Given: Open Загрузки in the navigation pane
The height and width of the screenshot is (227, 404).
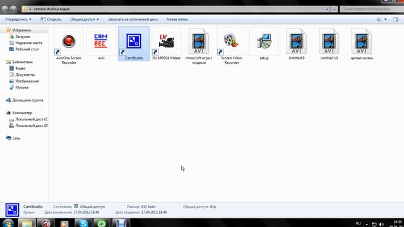Looking at the screenshot, I should point(23,37).
